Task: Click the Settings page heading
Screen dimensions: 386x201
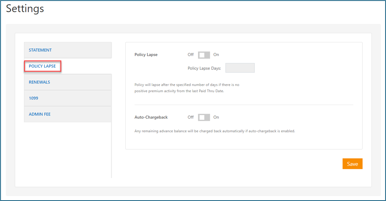Action: coord(25,9)
